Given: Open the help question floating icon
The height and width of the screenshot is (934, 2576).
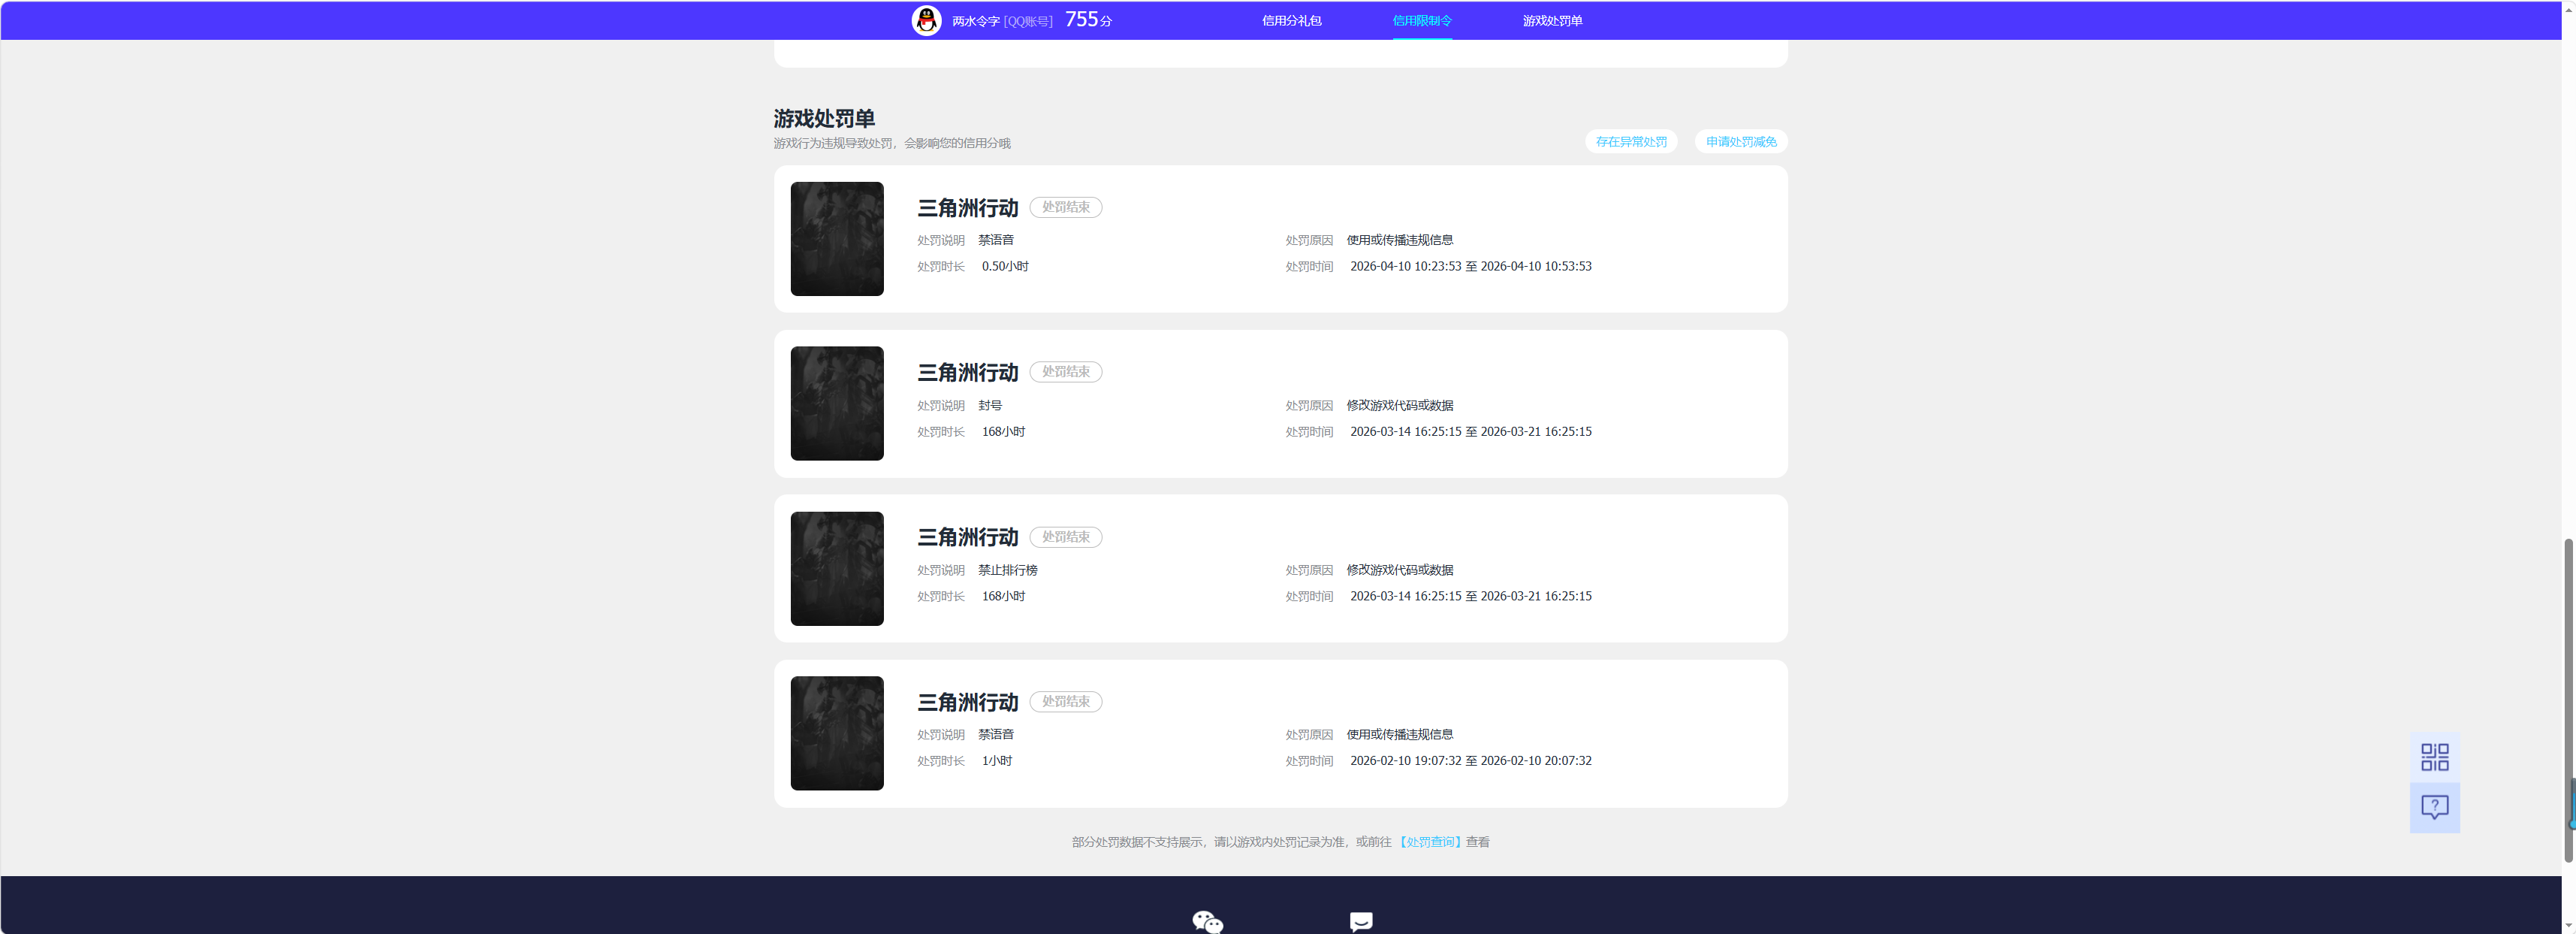Looking at the screenshot, I should [x=2434, y=807].
